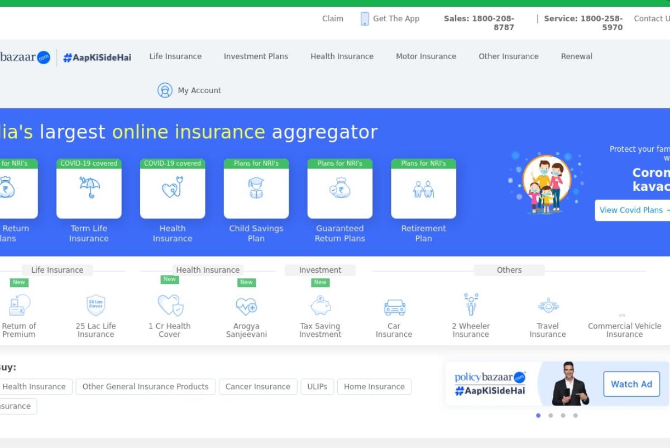Open Car Insurance car icon
Screen dimensions: 670x448
(394, 307)
